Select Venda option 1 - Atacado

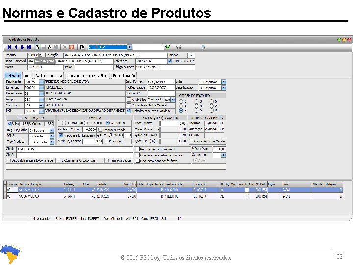(x=64, y=123)
